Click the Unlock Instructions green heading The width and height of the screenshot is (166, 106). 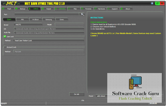[x=99, y=22]
